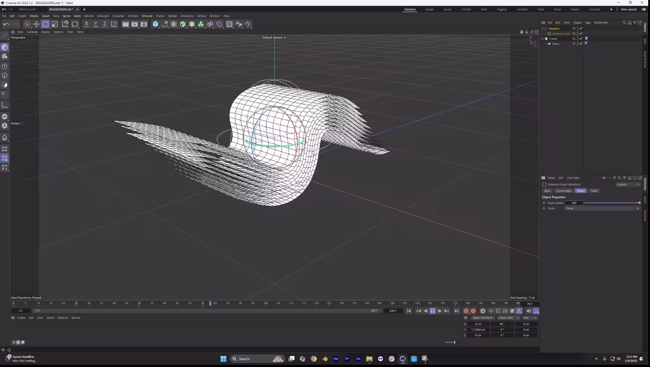This screenshot has width=650, height=367.
Task: Switch to the Fields tab
Action: [594, 191]
